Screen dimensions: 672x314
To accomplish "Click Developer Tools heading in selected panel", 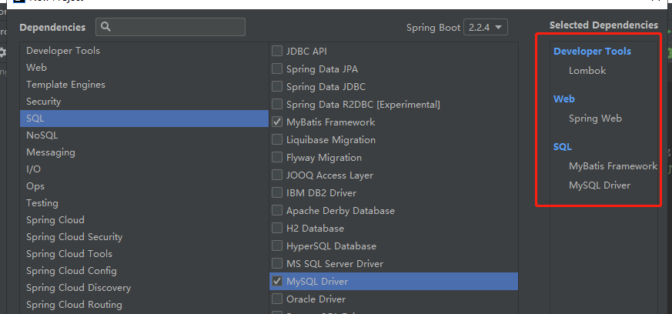I will [592, 52].
